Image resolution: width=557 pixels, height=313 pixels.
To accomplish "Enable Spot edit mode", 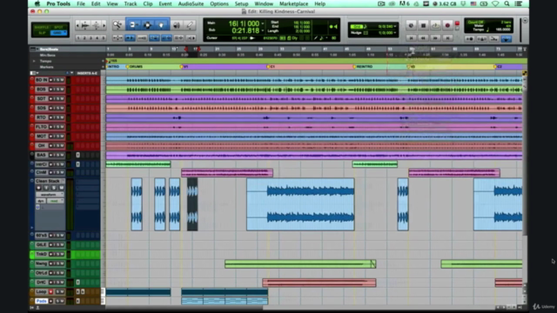I will [x=59, y=27].
